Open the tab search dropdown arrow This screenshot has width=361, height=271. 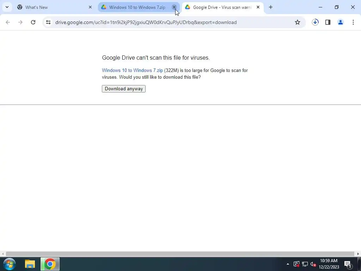pos(7,7)
